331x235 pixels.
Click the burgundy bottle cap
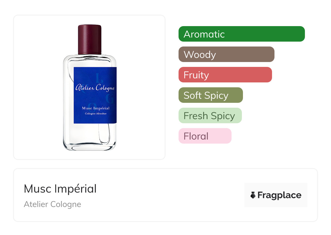click(90, 40)
